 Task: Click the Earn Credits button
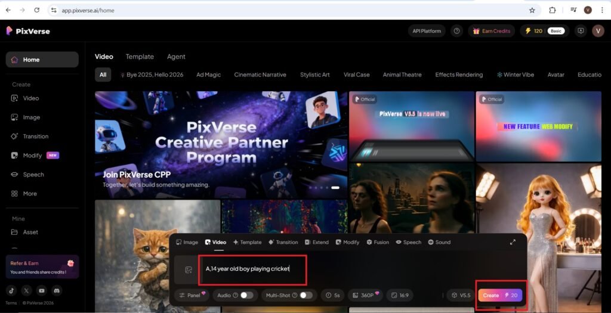tap(491, 31)
